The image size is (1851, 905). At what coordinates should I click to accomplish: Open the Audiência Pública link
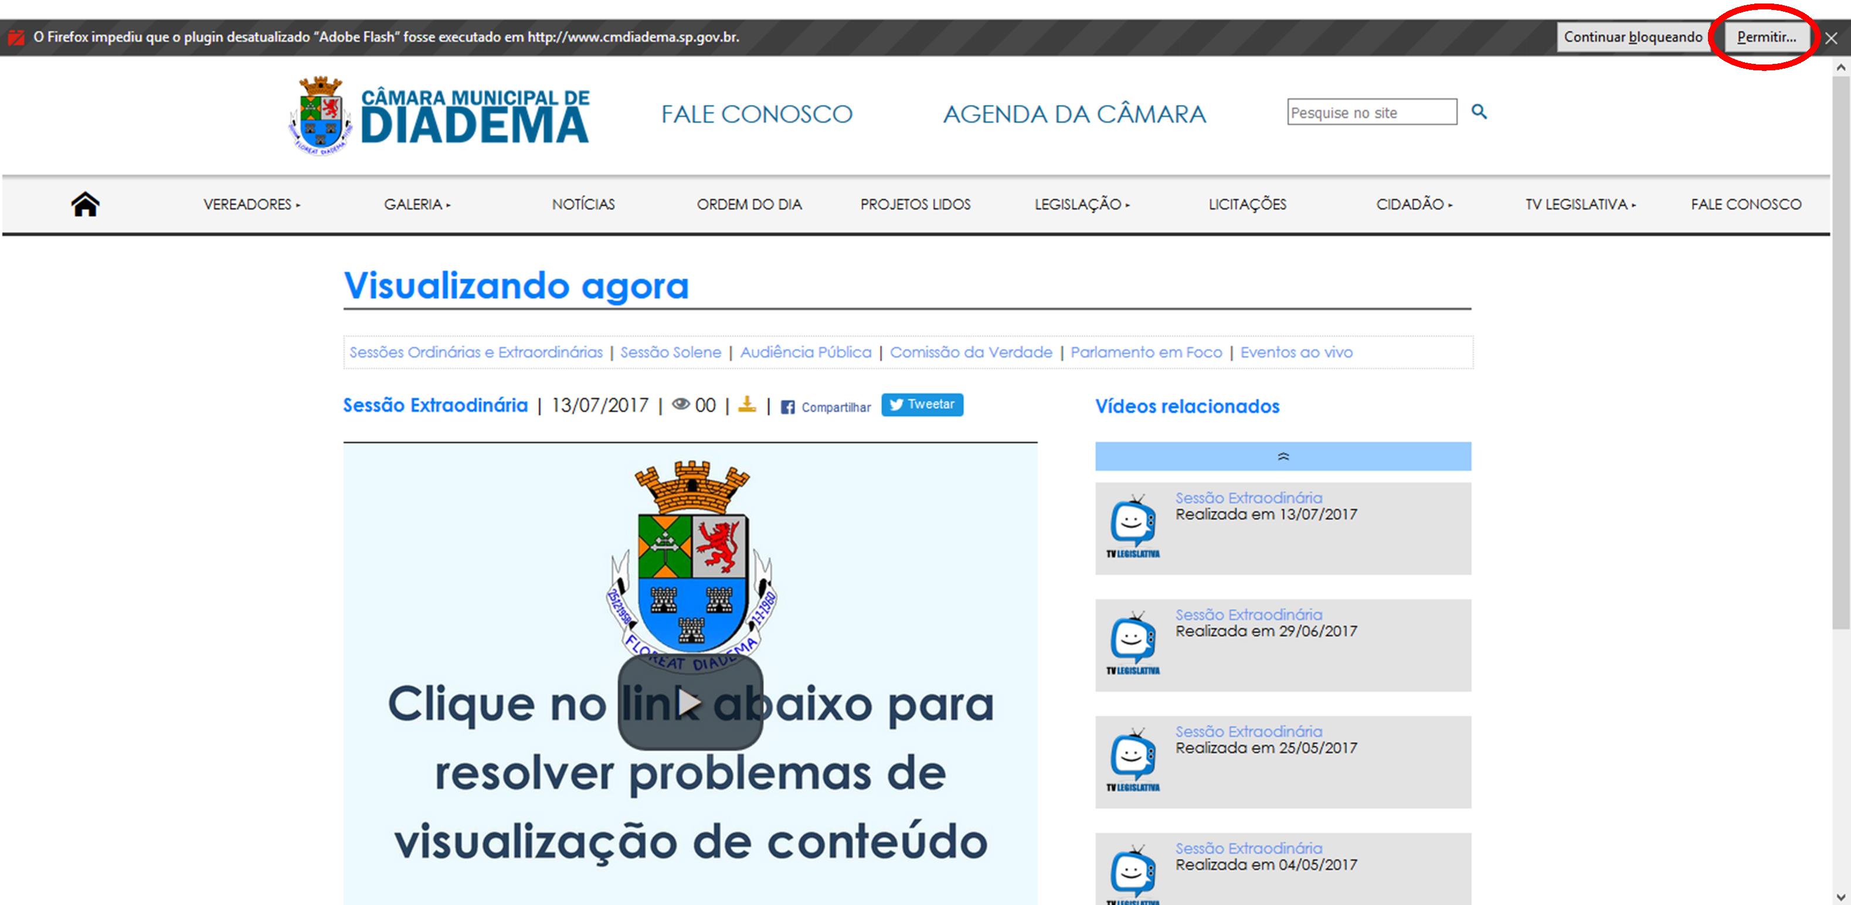click(x=806, y=353)
